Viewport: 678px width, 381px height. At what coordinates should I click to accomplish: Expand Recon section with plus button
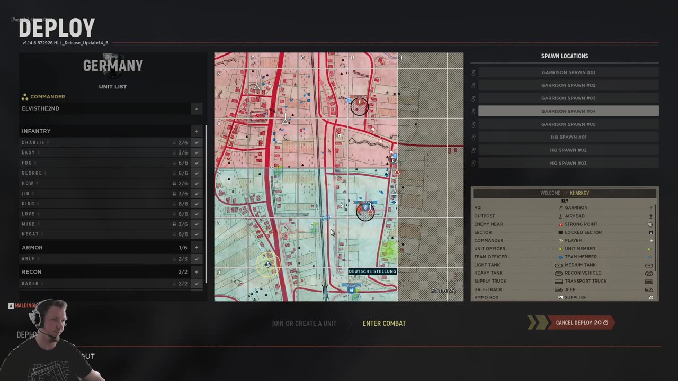tap(197, 271)
